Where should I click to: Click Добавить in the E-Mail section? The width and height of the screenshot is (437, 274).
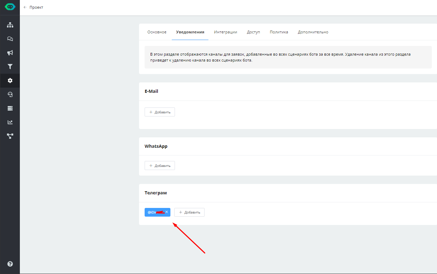click(x=160, y=112)
